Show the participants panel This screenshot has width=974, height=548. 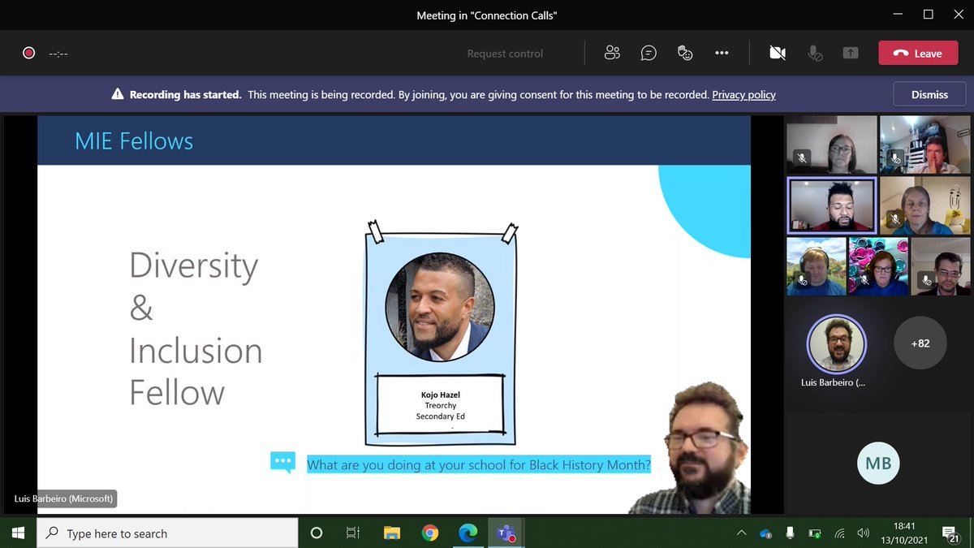pos(612,53)
